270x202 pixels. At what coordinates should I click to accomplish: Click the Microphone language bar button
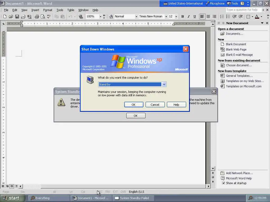(x=215, y=3)
